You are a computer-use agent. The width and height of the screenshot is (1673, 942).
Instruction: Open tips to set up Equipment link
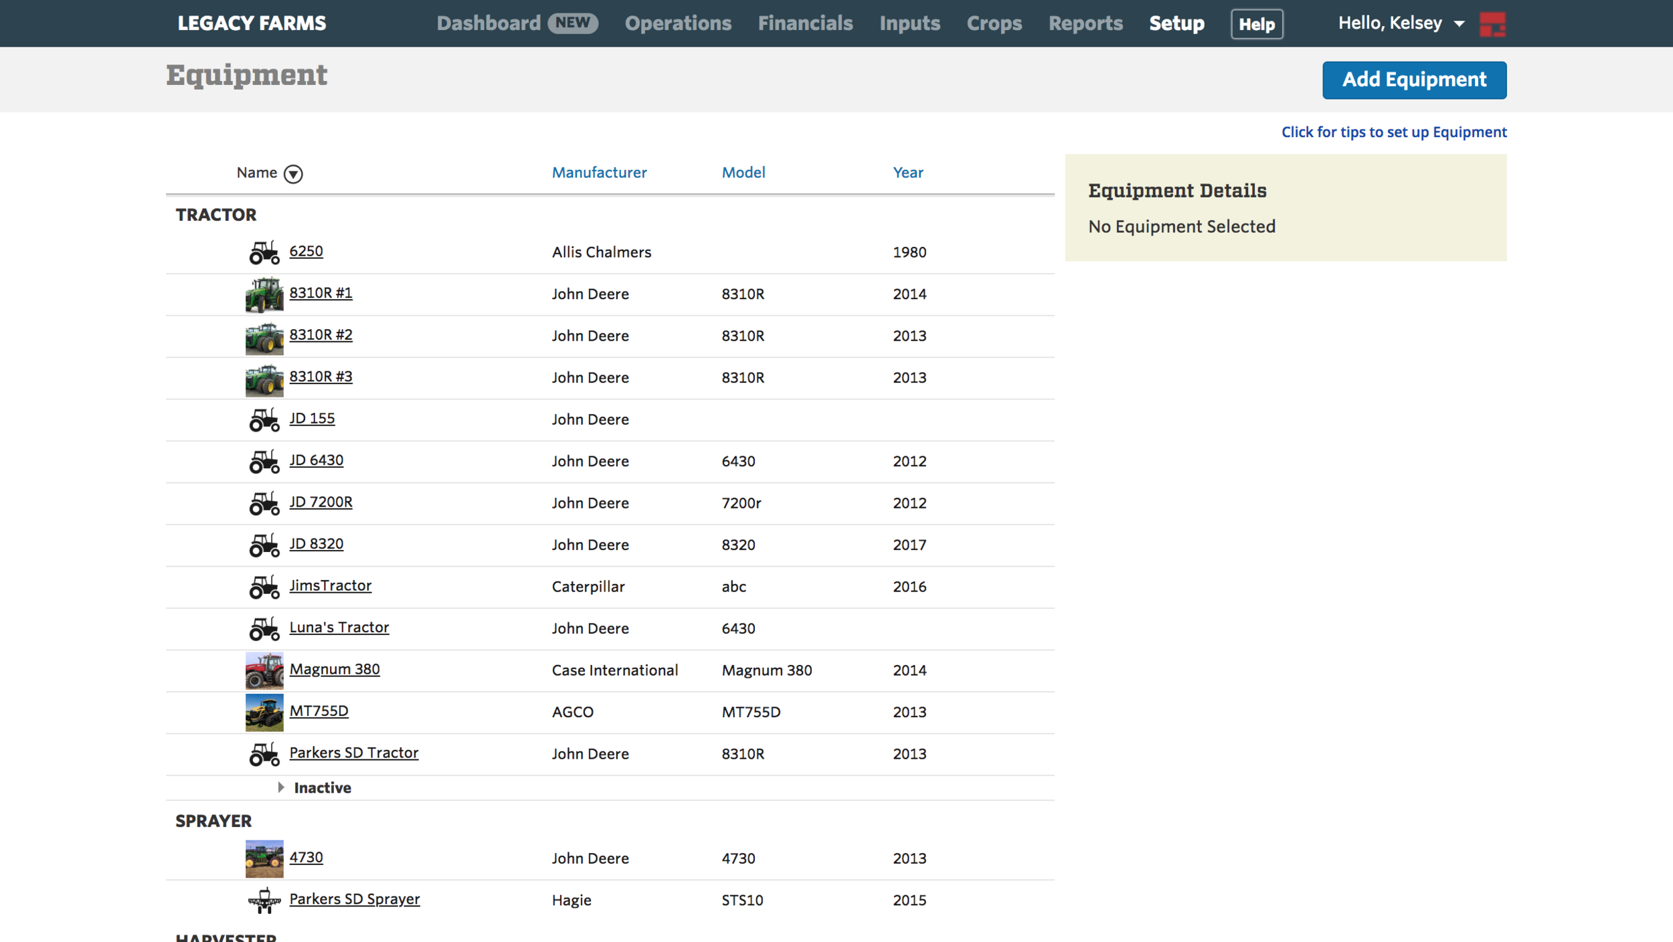[1394, 132]
